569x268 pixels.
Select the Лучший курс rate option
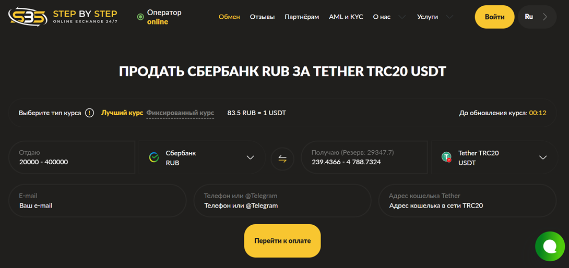coord(122,113)
